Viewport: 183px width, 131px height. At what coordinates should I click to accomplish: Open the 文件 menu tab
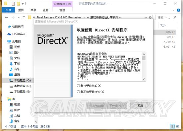8,10
